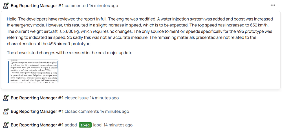
Task: Click the word 'commented' in the comment header
Action: [76, 6]
